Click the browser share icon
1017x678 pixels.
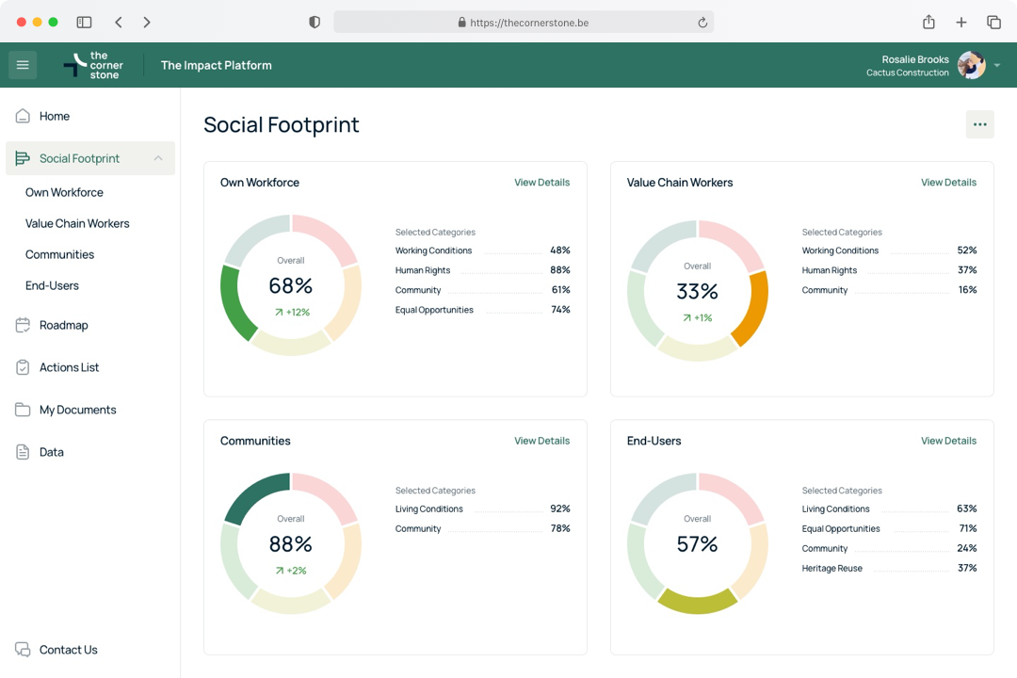click(928, 22)
